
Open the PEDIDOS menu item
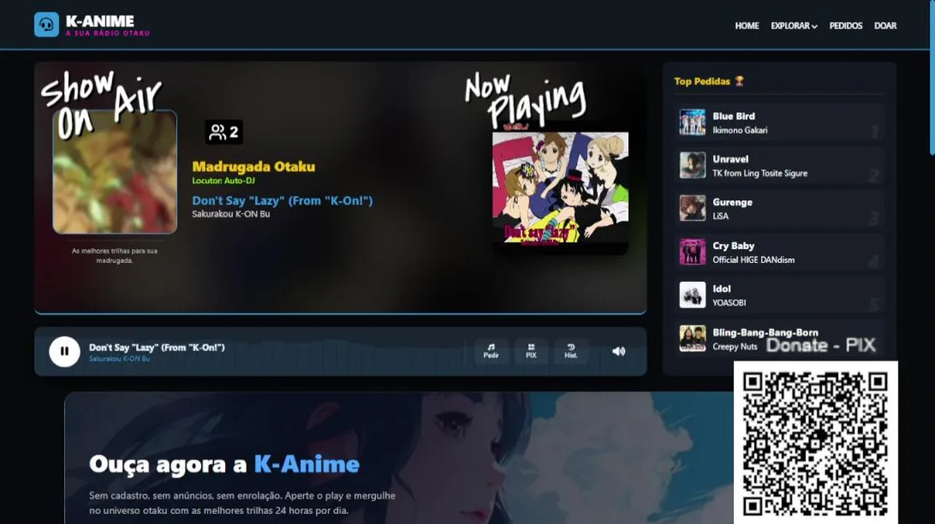point(845,25)
